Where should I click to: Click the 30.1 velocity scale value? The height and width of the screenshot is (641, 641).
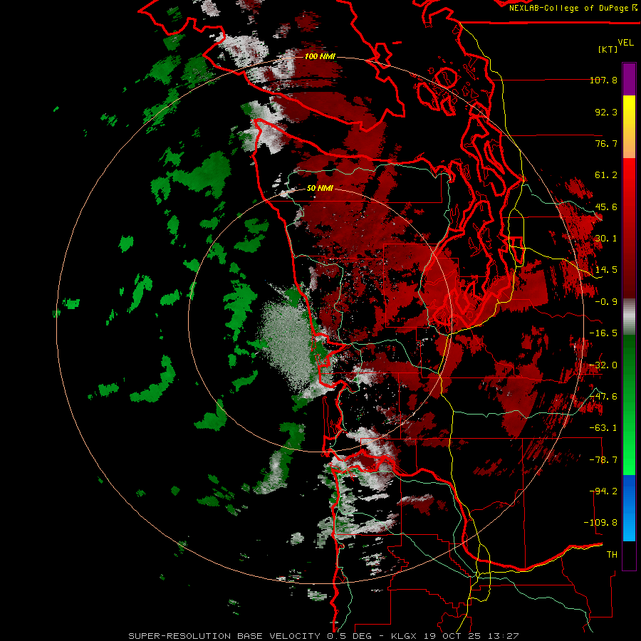tap(606, 239)
